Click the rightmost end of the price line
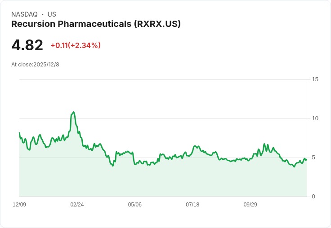Viewport: 331px width, 228px height. [x=306, y=159]
